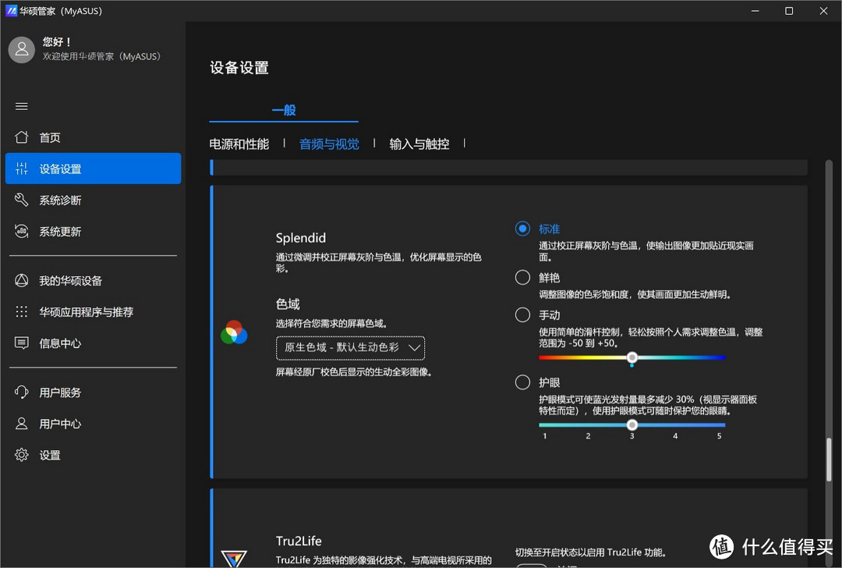Open the 输入与触控 sub-tab
The width and height of the screenshot is (842, 568).
419,144
